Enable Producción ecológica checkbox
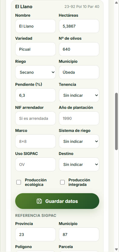 [x=19, y=182]
